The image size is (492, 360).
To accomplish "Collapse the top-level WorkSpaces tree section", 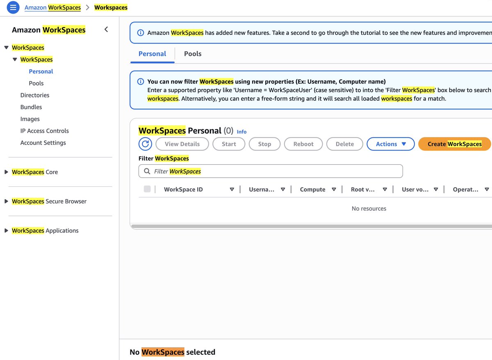I will pyautogui.click(x=6, y=48).
